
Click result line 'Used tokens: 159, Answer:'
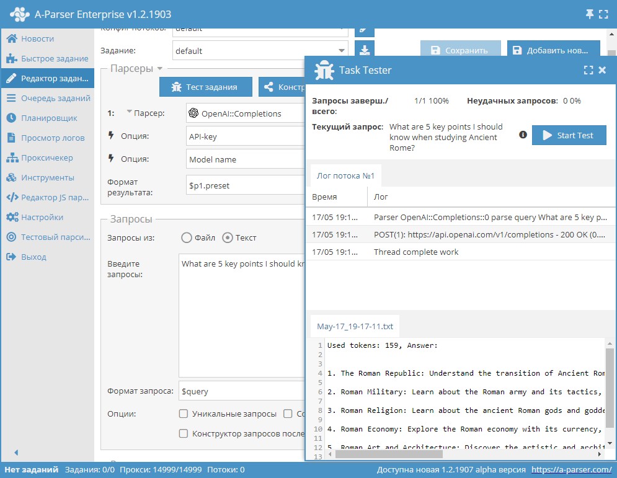coord(382,345)
